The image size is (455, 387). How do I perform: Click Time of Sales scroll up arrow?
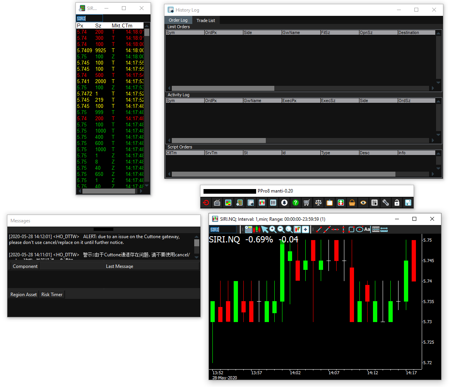click(147, 26)
